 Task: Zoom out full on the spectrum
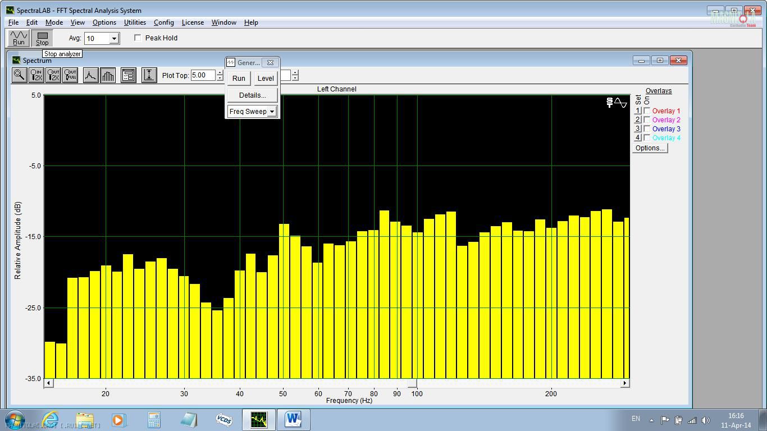[x=70, y=75]
